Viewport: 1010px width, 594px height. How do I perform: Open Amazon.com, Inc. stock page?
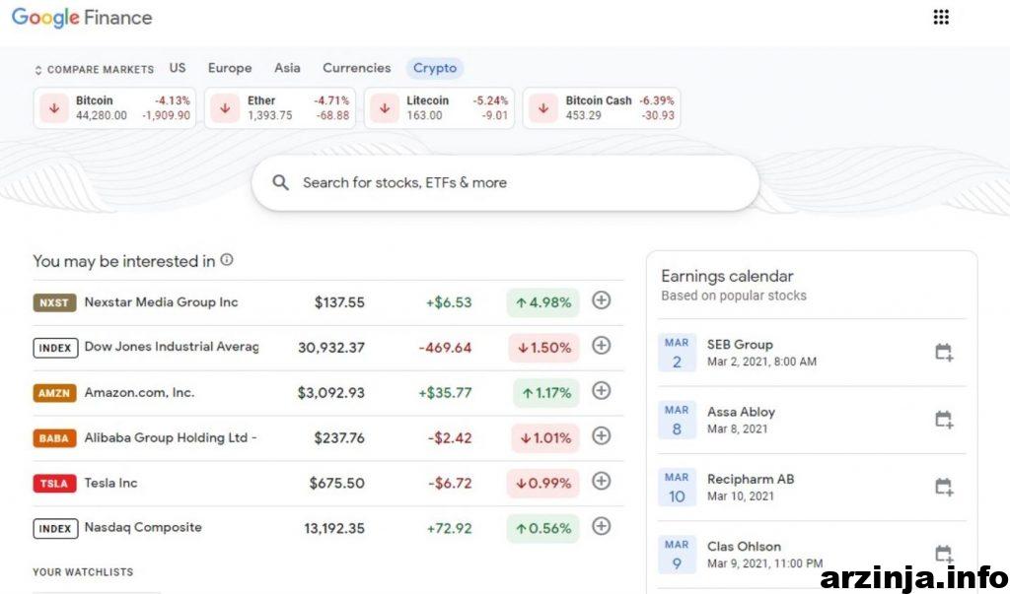[139, 393]
